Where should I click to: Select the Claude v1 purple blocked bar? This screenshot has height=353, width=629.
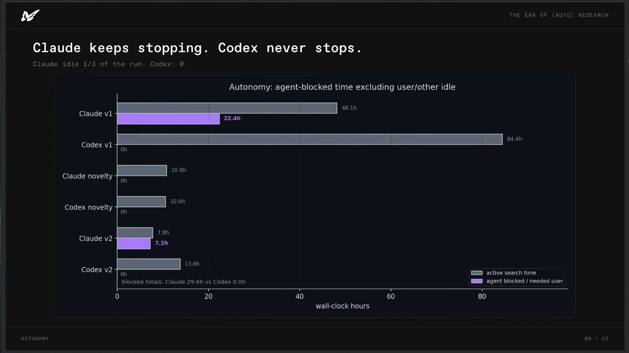(168, 119)
